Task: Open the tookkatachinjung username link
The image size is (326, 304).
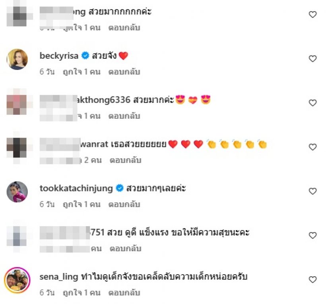Action: coord(76,188)
